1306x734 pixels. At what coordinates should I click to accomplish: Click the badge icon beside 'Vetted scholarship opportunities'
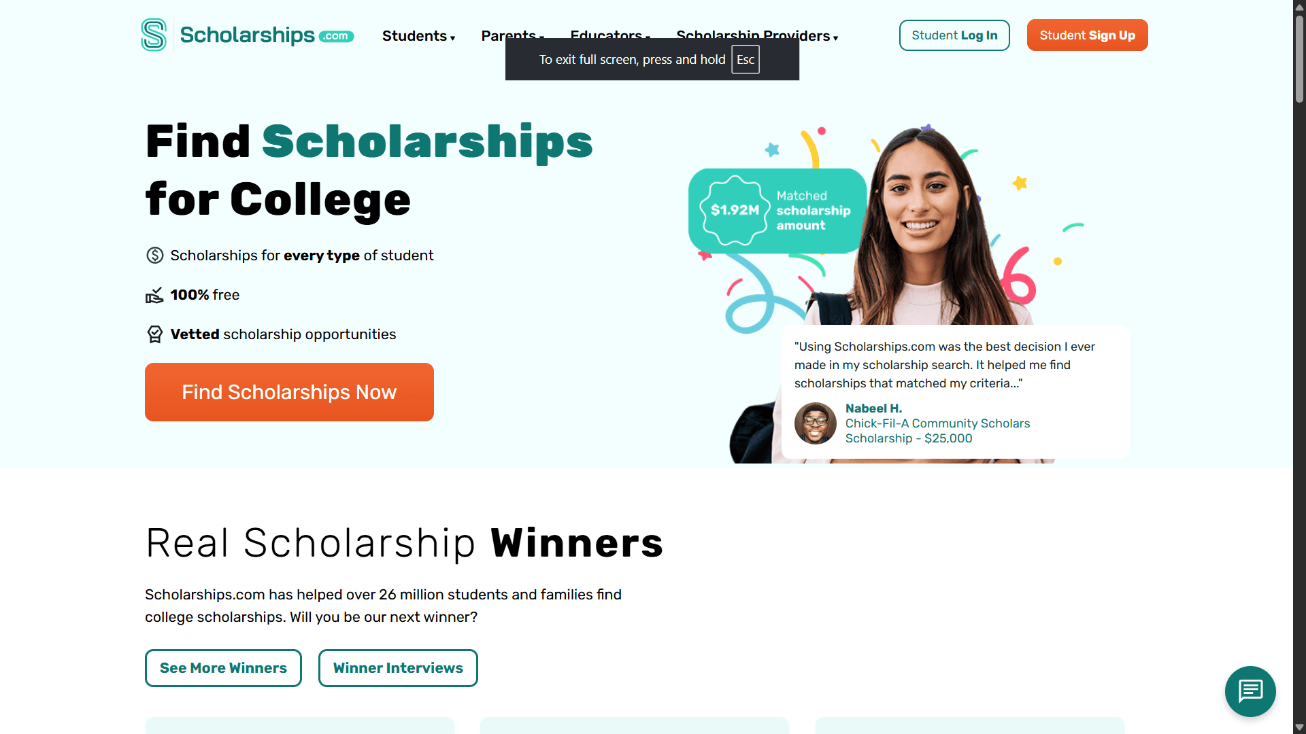(154, 334)
